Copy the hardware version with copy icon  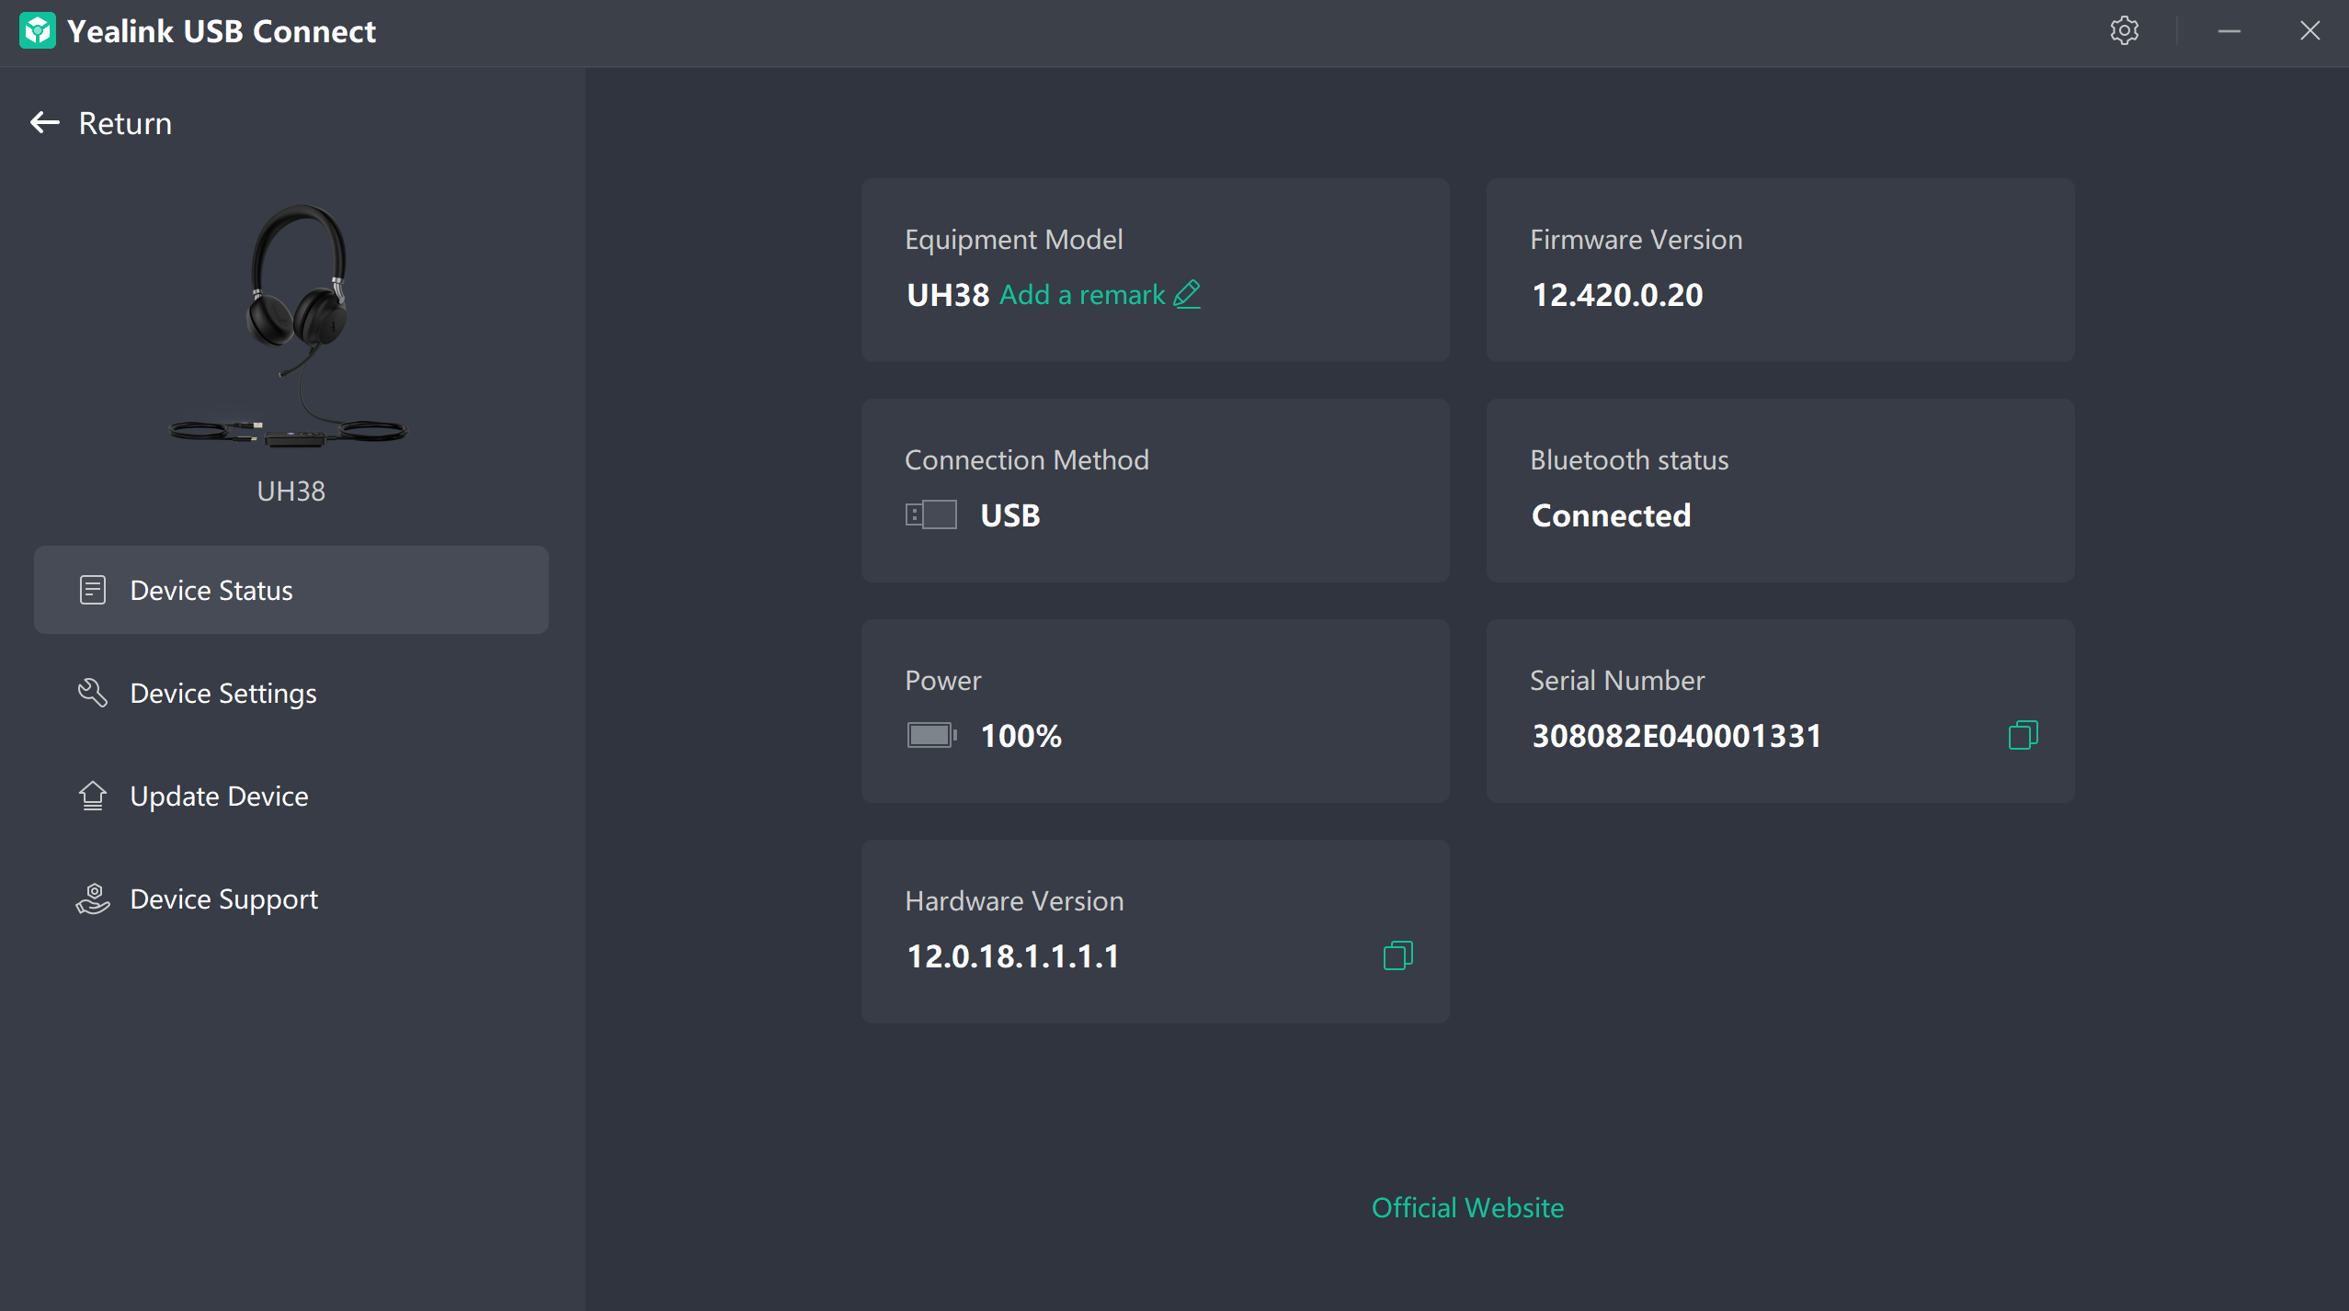click(x=1397, y=955)
